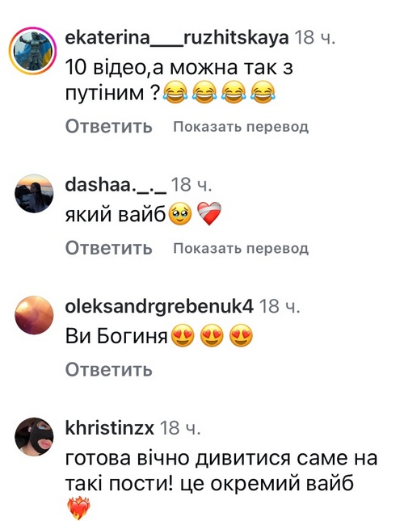The width and height of the screenshot is (404, 521).
Task: Reply to ekaterina___ruzhitskaya's comment via Ответить
Action: pyautogui.click(x=108, y=127)
